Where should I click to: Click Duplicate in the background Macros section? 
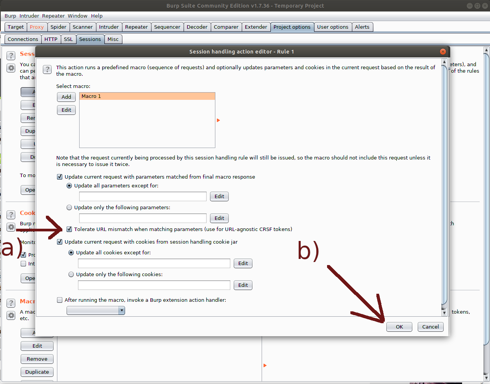(x=37, y=372)
